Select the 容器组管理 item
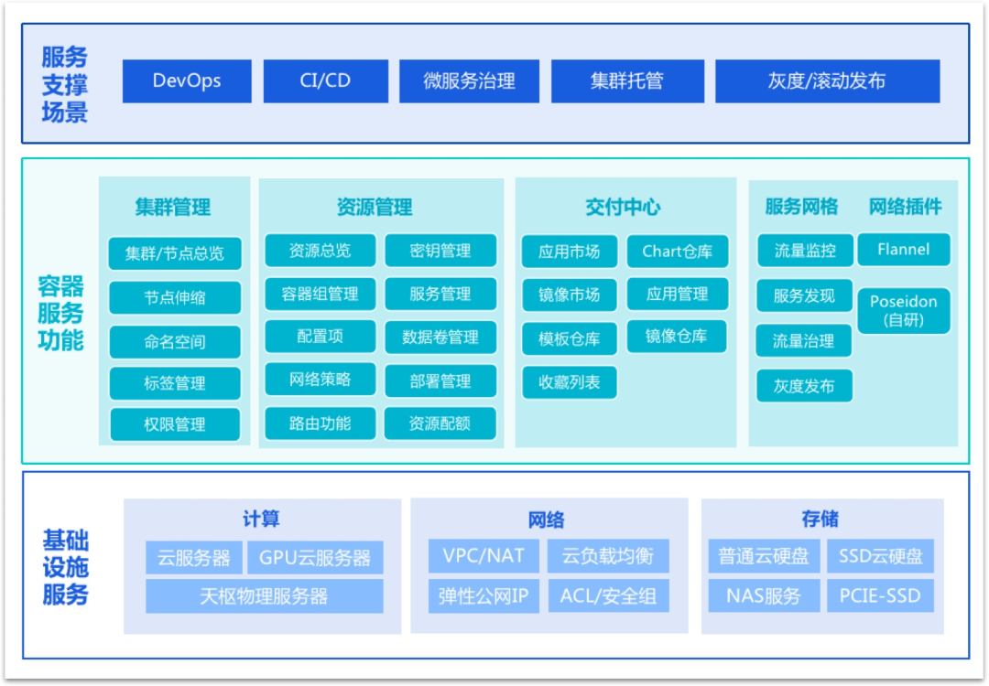 (320, 295)
